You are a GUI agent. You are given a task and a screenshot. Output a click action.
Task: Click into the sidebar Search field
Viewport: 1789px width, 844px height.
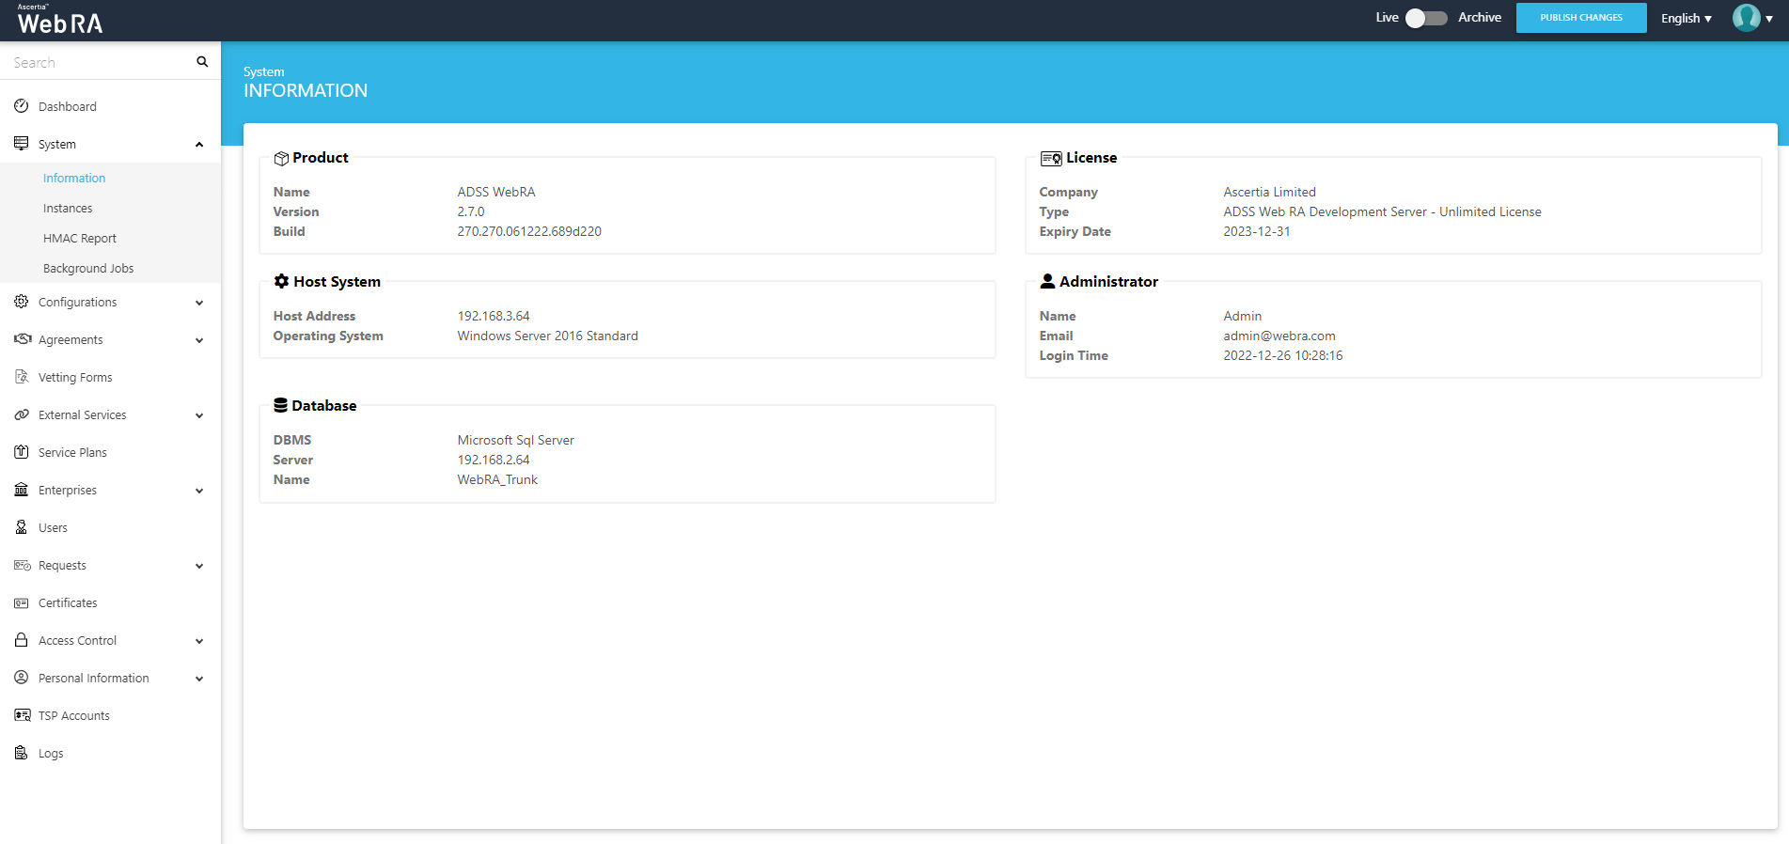click(99, 62)
